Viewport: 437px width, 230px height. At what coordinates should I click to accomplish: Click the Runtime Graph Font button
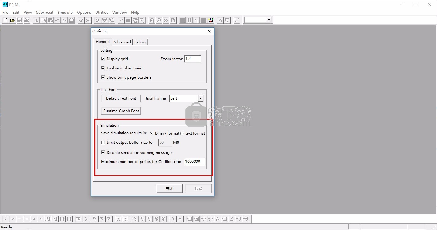click(x=121, y=111)
